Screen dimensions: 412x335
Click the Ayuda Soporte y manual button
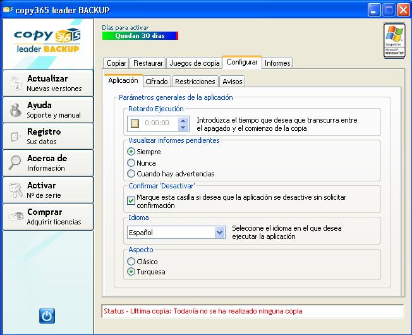[x=48, y=109]
